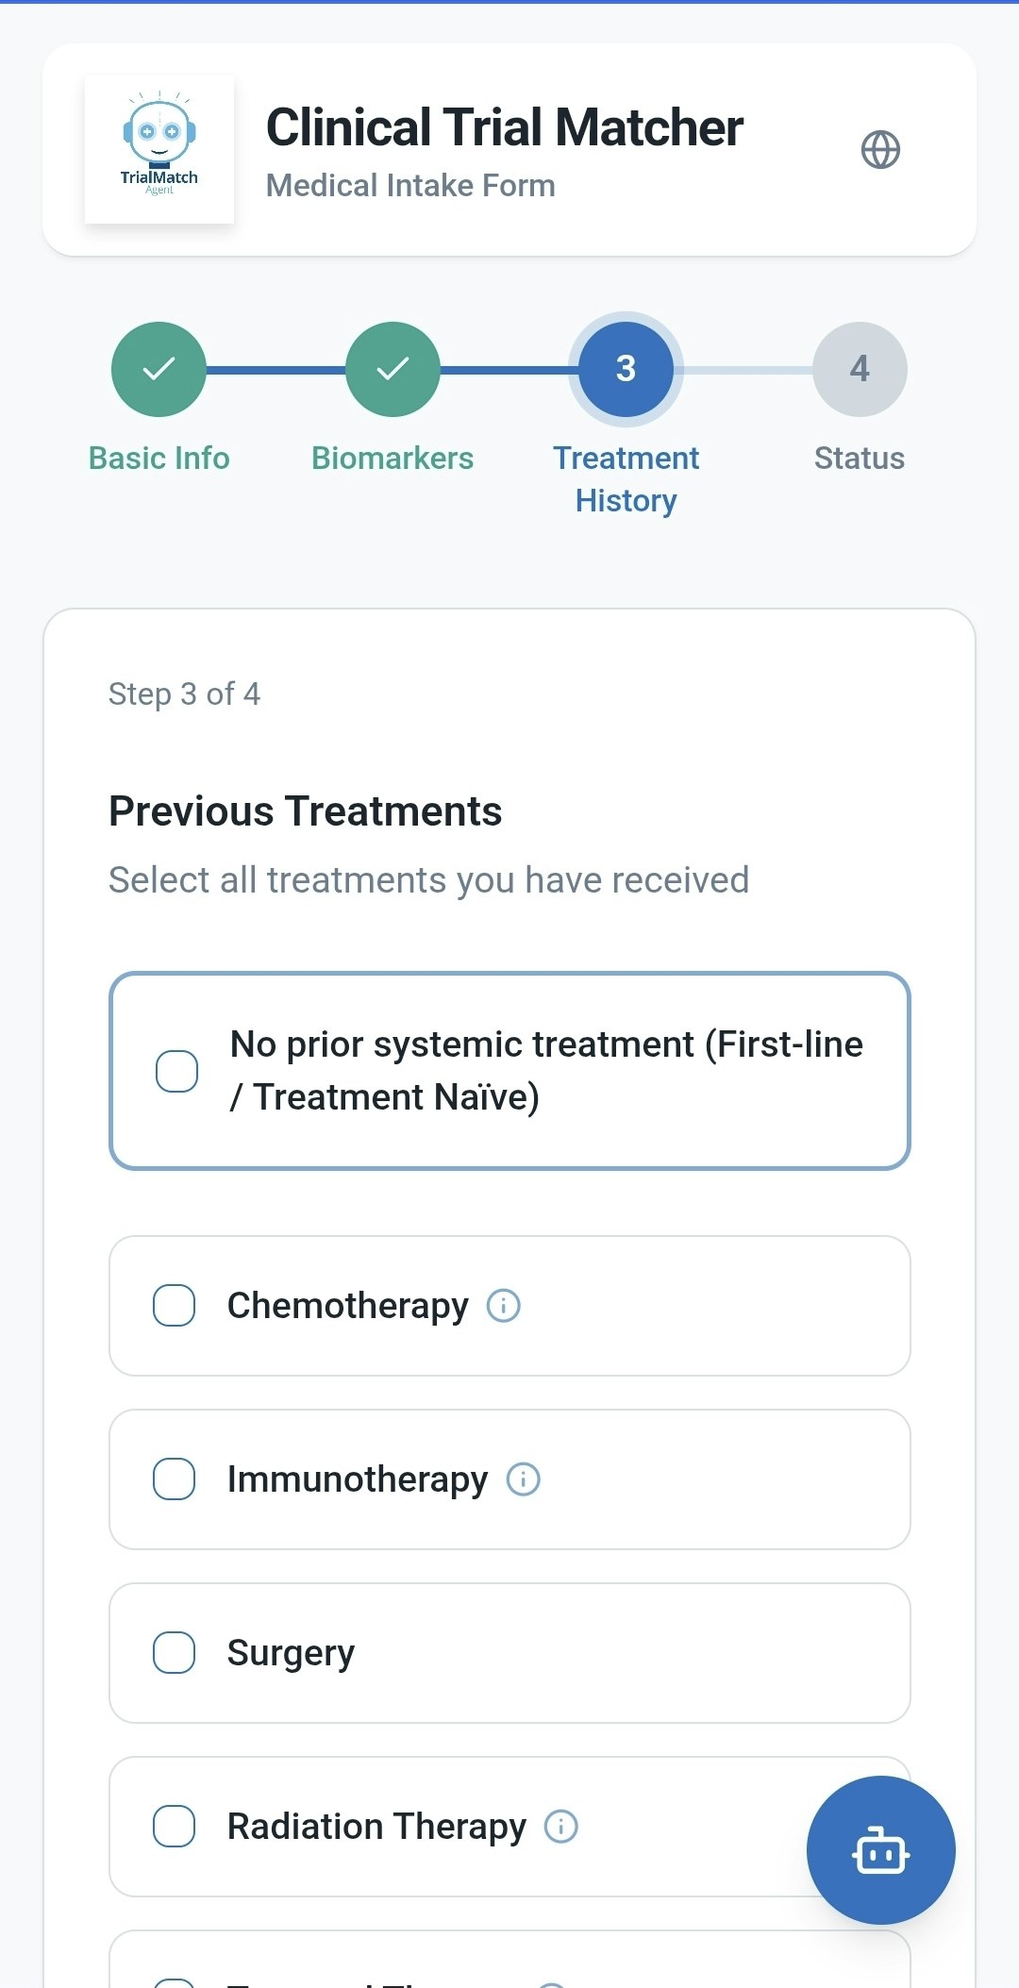
Task: Click the Status step label
Action: (x=860, y=459)
